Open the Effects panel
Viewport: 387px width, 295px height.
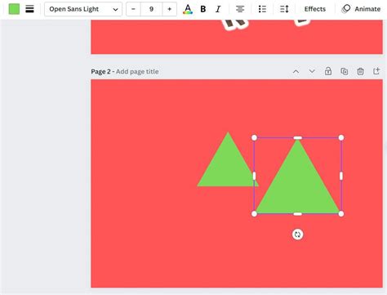315,9
